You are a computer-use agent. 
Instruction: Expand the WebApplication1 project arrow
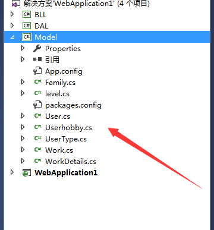click(12, 172)
